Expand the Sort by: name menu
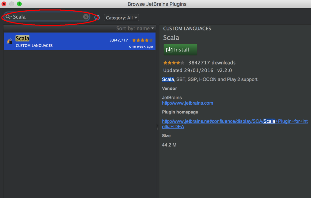This screenshot has width=311, height=198. pyautogui.click(x=135, y=28)
